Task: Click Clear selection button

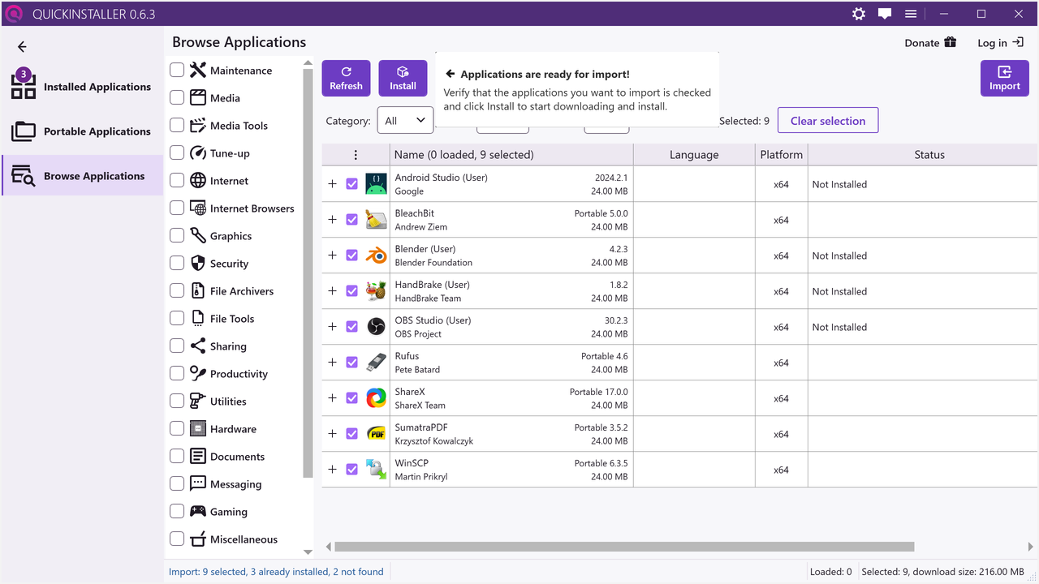Action: (828, 121)
